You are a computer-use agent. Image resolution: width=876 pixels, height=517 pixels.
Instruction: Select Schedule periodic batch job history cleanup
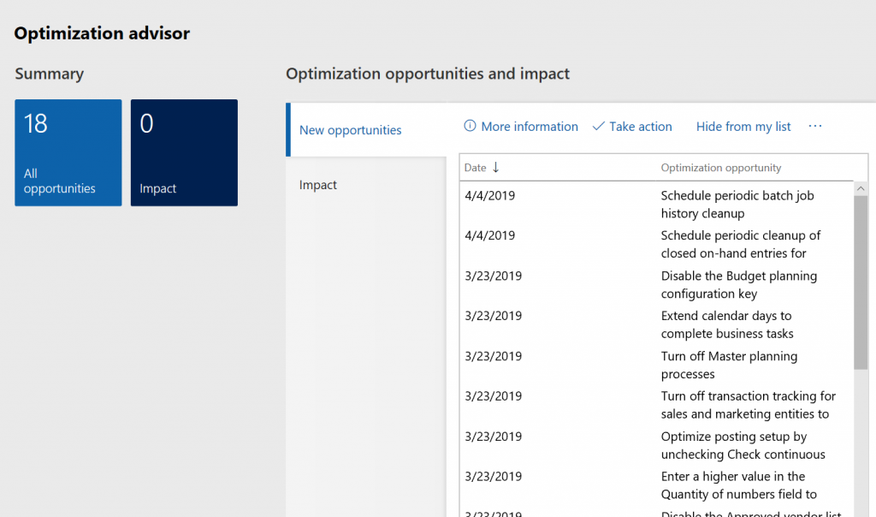737,205
